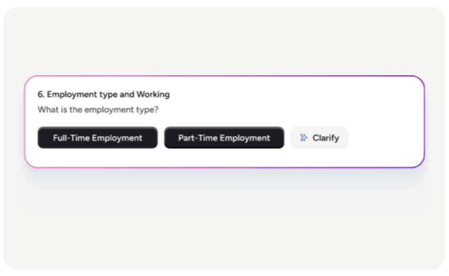The width and height of the screenshot is (449, 276).
Task: Choose the Part-Time Employment option
Action: coord(224,137)
